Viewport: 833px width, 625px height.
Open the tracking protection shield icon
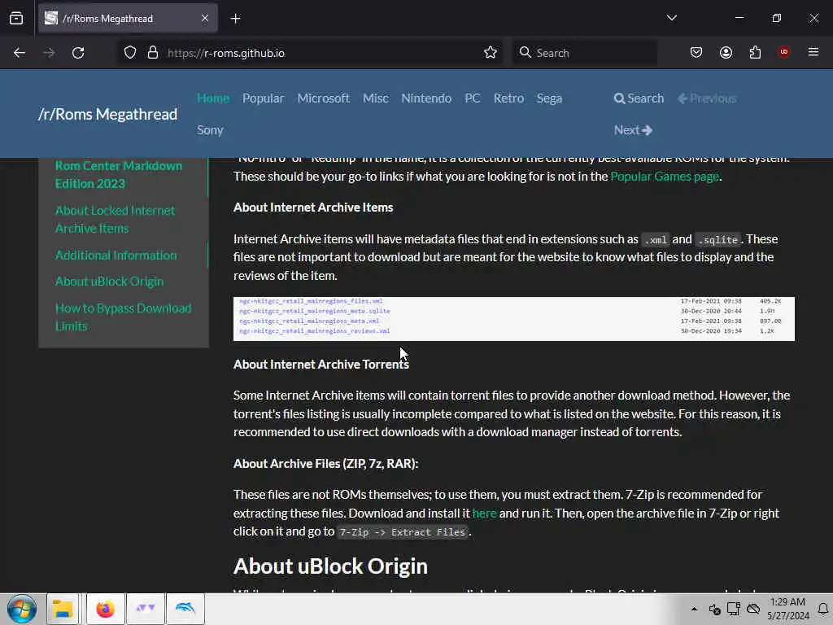130,53
